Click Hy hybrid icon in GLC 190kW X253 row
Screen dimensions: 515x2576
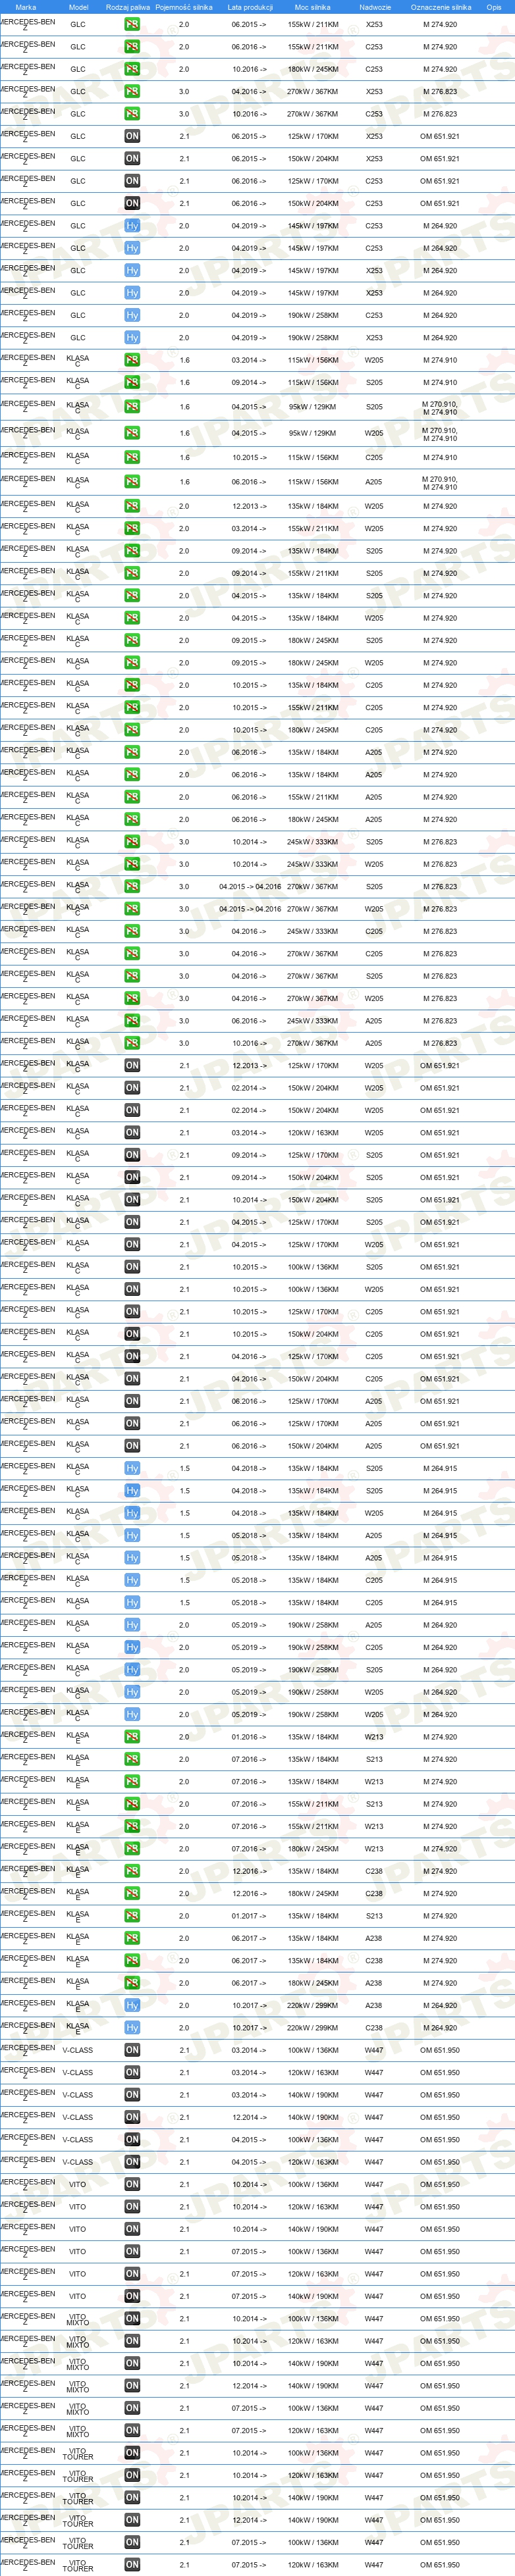[x=132, y=338]
